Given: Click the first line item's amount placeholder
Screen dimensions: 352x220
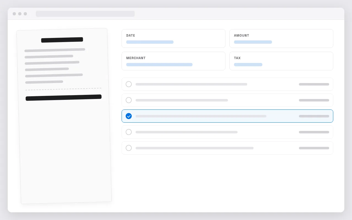Looking at the screenshot, I should [x=314, y=84].
